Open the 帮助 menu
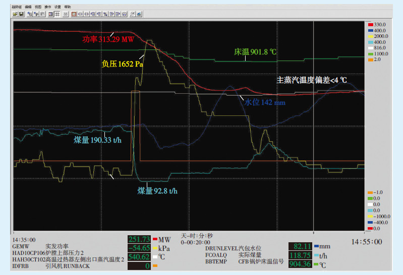The image size is (403, 275). (68, 7)
